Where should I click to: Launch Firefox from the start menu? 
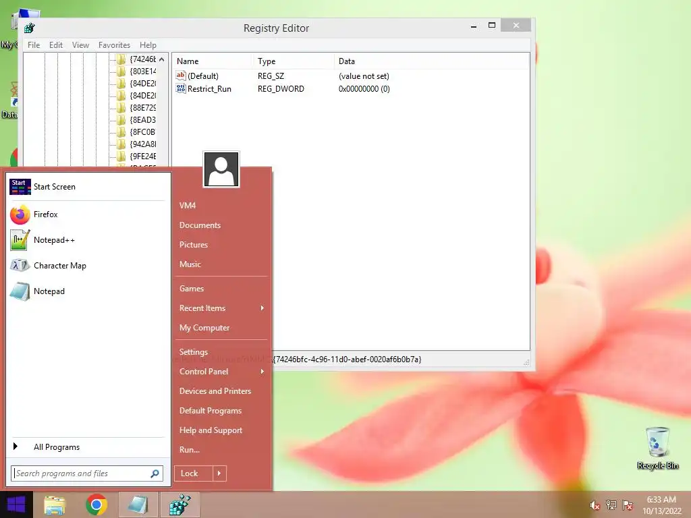(x=46, y=214)
